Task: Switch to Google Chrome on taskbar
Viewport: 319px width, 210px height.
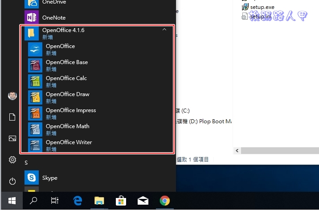Action: pos(165,201)
